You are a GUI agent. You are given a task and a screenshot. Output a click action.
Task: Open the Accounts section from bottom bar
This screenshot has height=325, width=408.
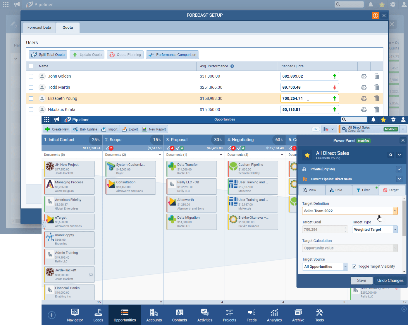[154, 315]
